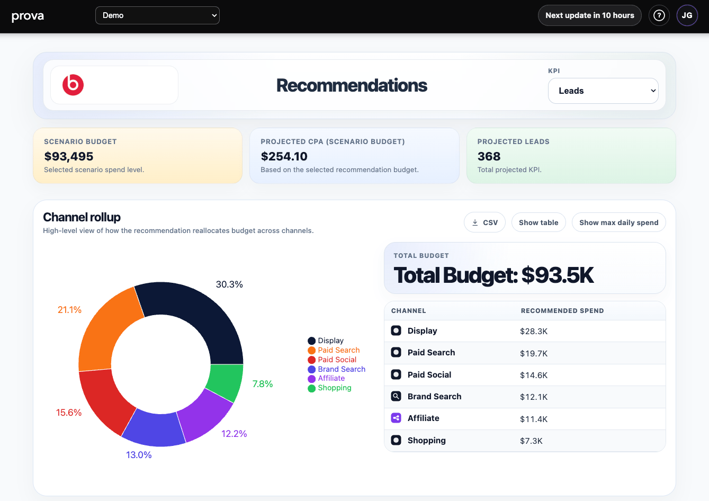Image resolution: width=709 pixels, height=501 pixels.
Task: Click the Shopping channel icon
Action: click(x=396, y=440)
